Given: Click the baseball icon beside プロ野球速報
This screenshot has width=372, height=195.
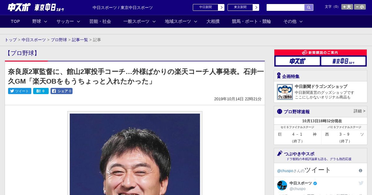Looking at the screenshot, I should point(280,111).
